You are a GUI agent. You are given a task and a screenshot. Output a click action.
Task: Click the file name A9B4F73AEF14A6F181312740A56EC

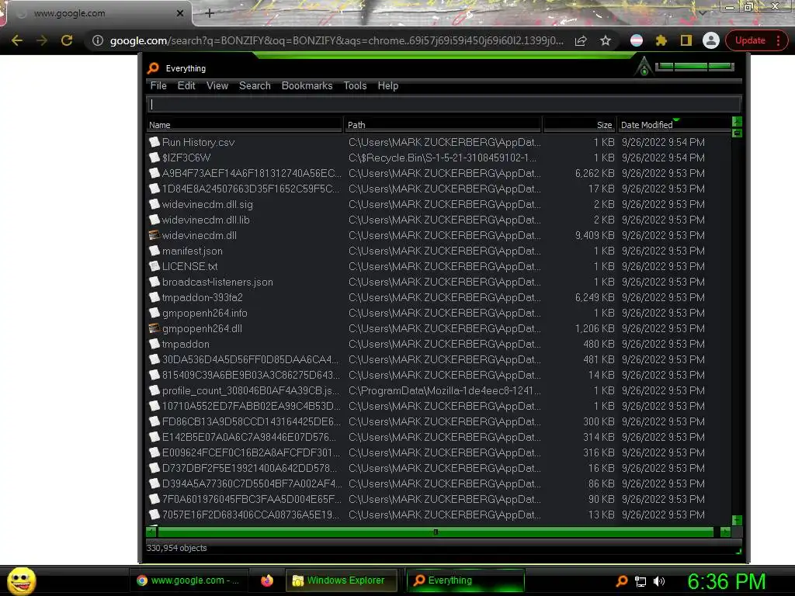coord(252,173)
